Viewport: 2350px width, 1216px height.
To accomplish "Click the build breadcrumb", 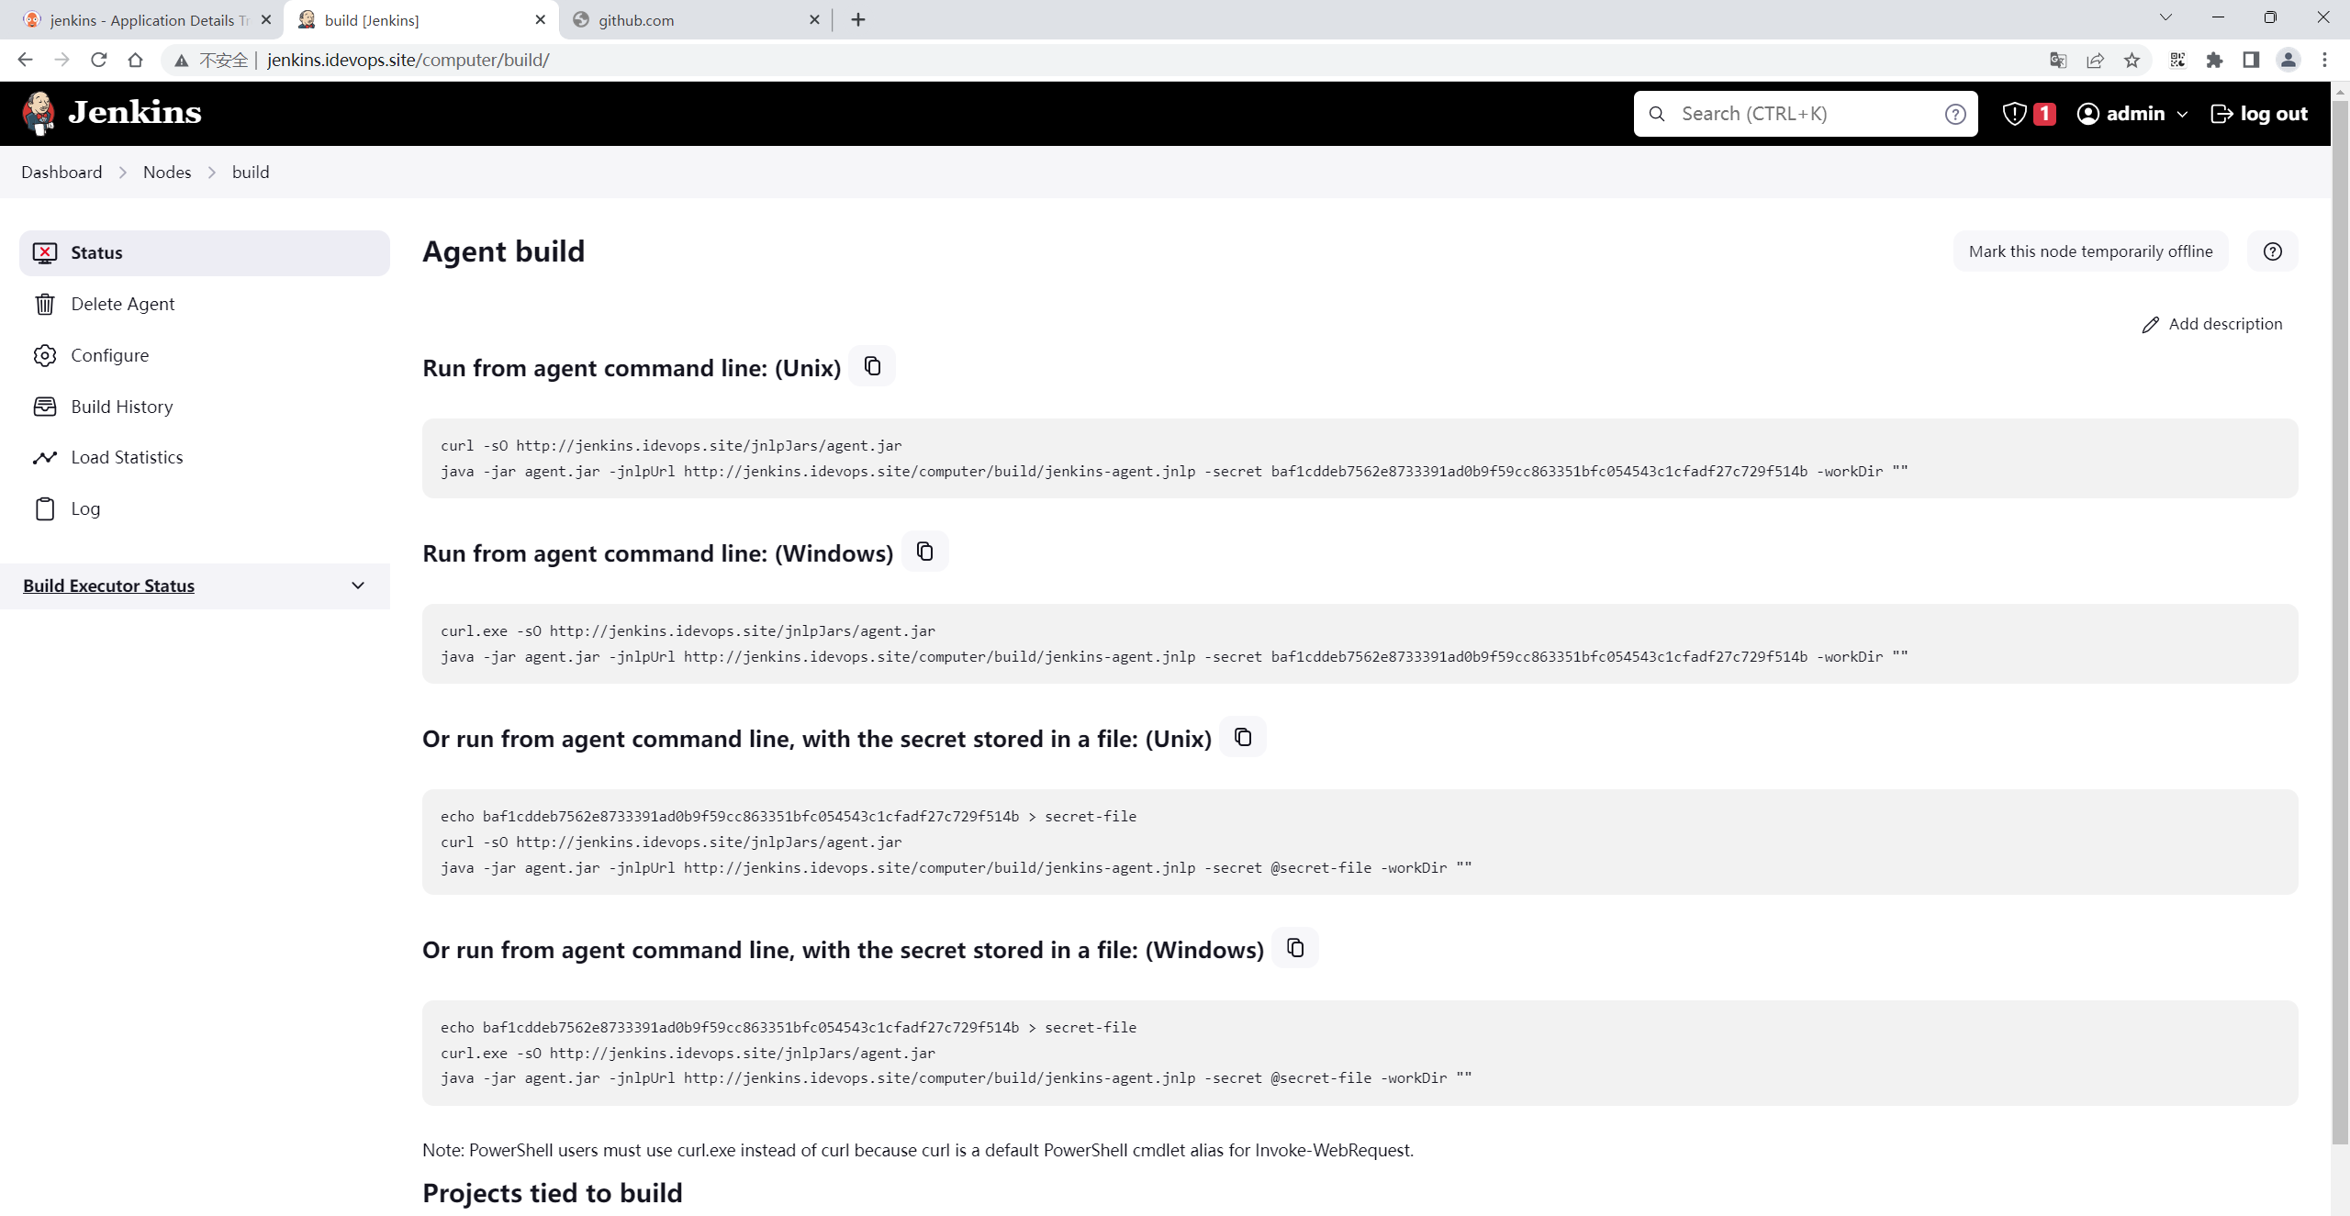I will [251, 173].
